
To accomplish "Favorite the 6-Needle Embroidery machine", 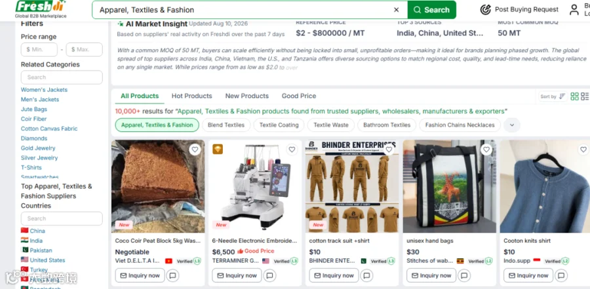I will pyautogui.click(x=292, y=150).
